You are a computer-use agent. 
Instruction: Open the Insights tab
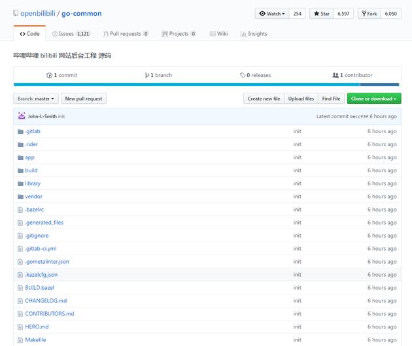pos(254,34)
